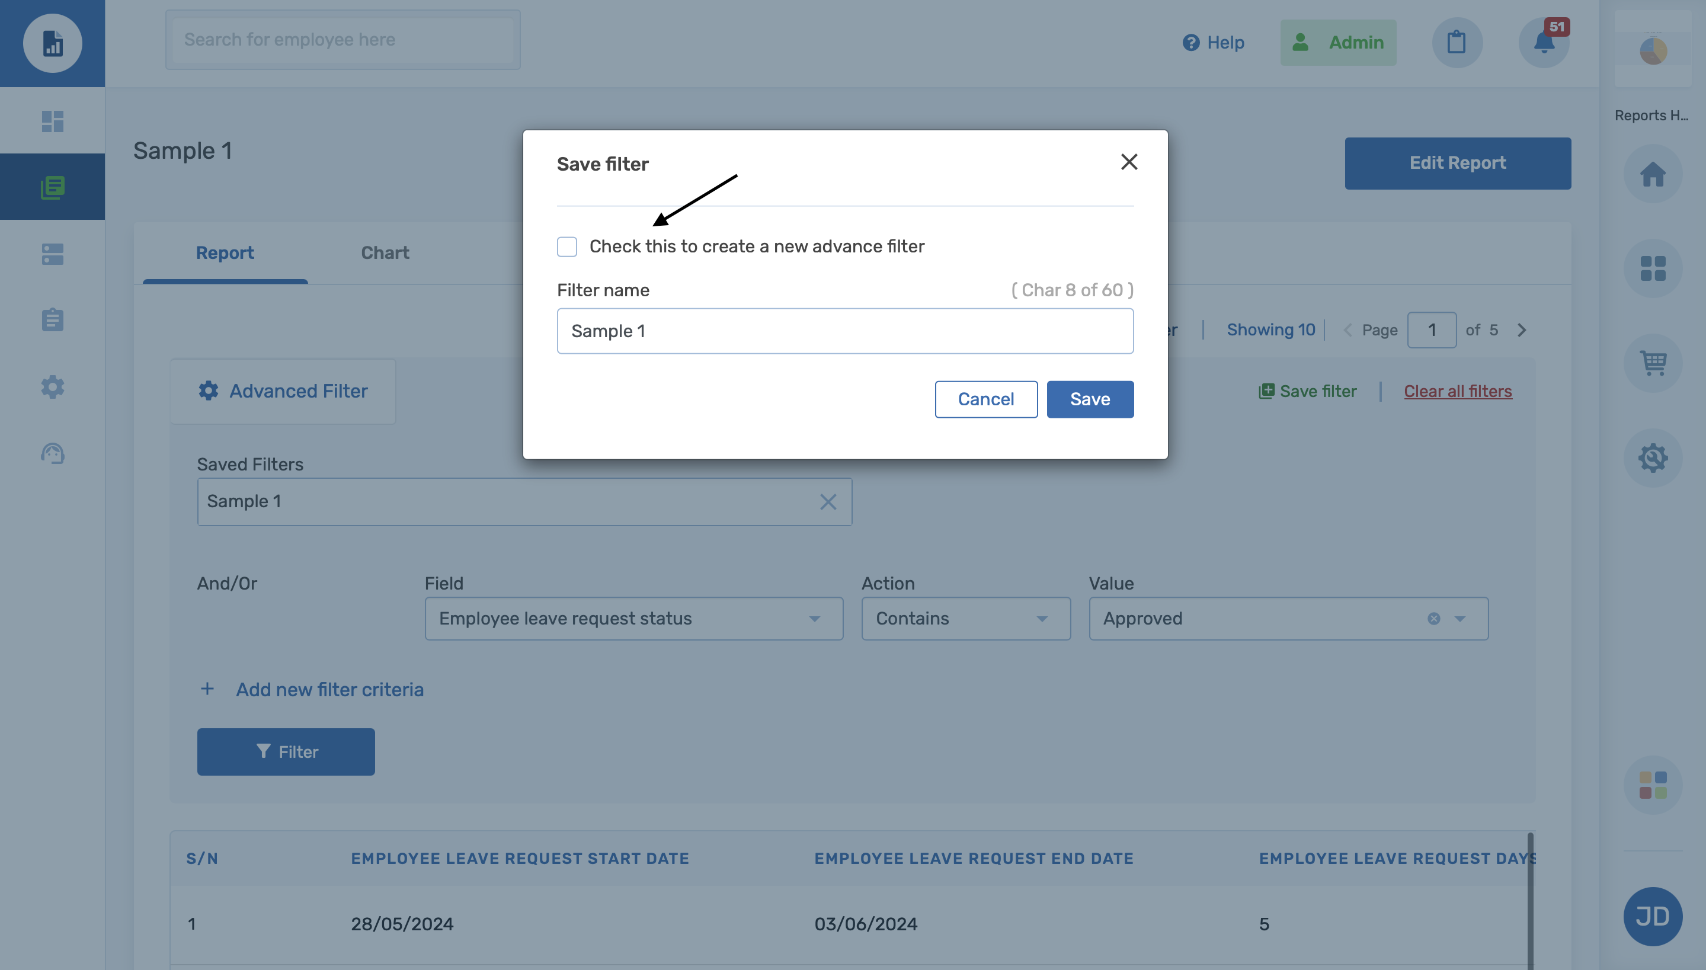Go to previous page arrow

click(1347, 330)
